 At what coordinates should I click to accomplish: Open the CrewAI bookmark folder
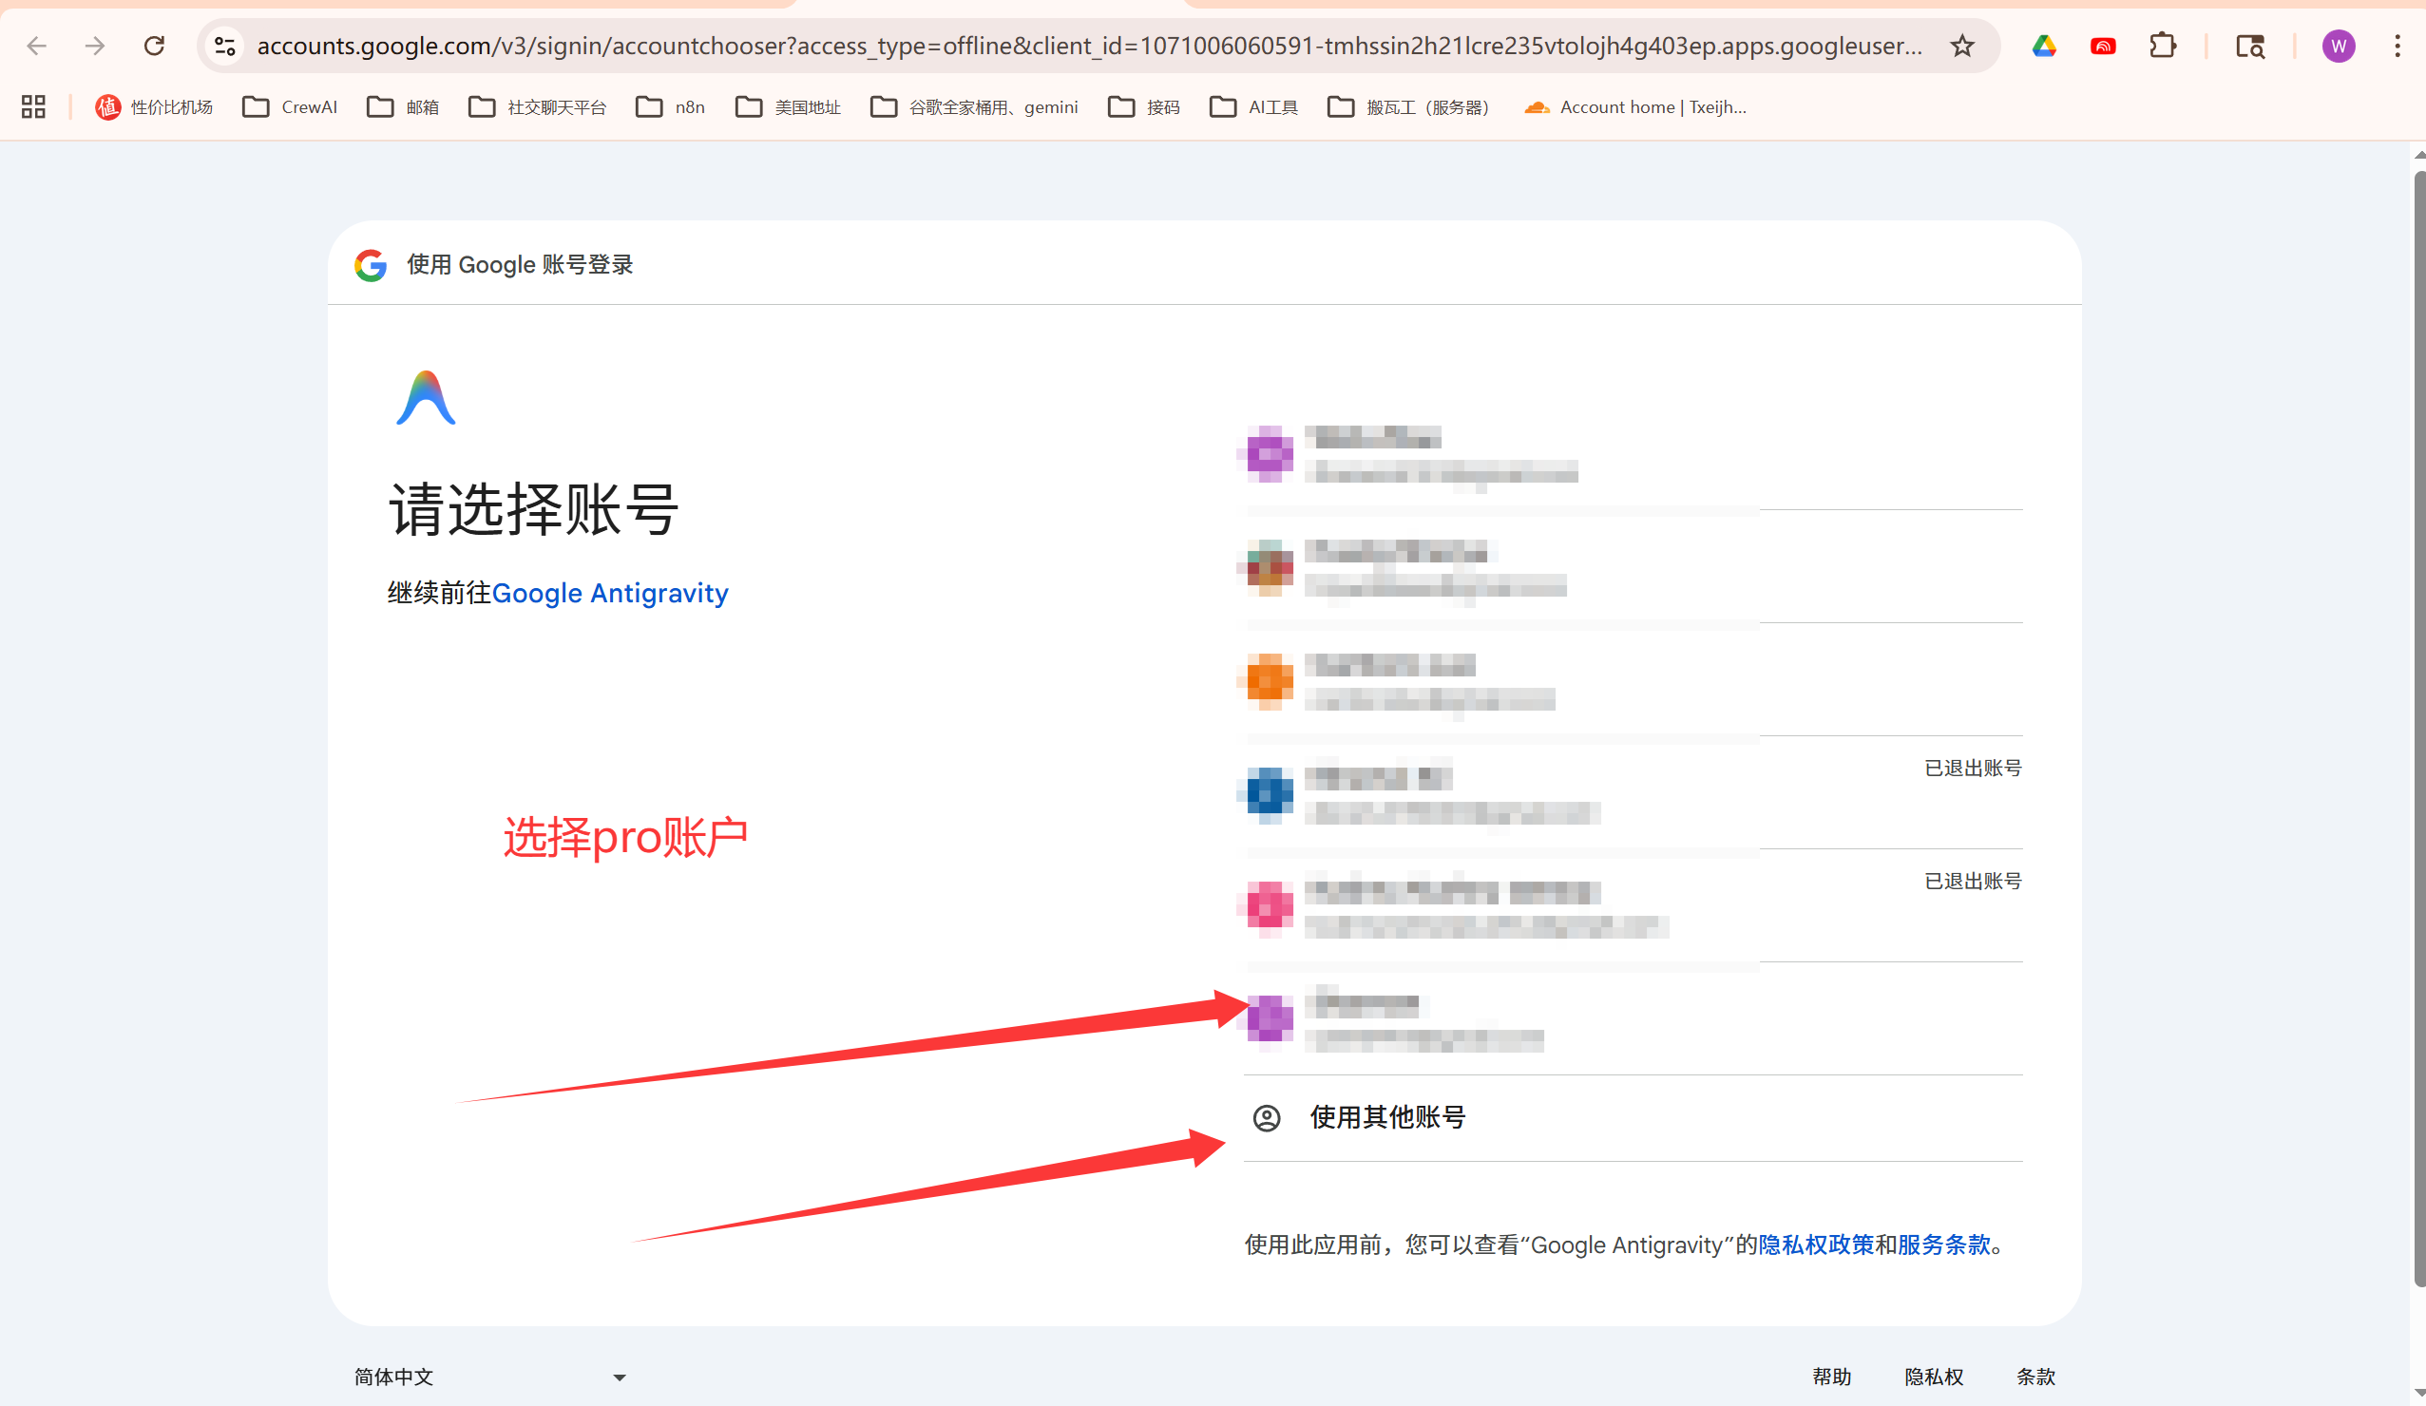coord(290,106)
